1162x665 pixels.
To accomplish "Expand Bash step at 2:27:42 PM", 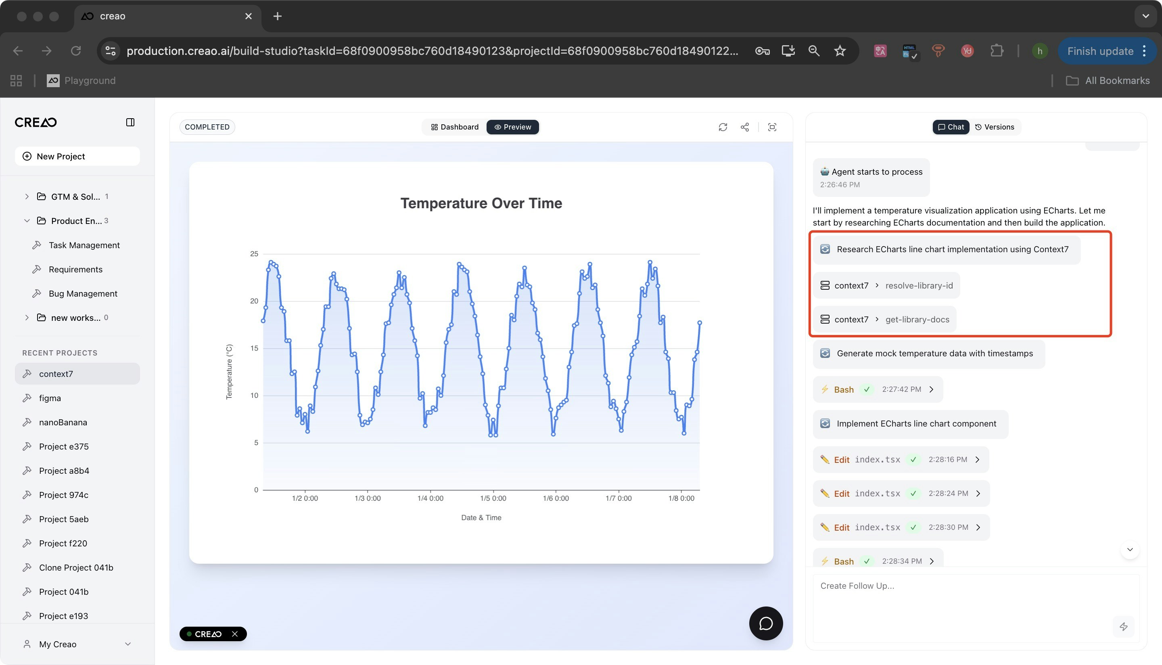I will click(932, 389).
